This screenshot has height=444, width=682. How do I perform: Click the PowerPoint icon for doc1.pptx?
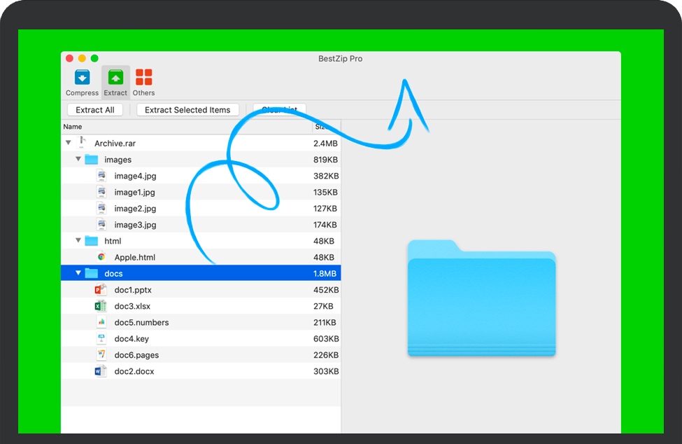101,290
